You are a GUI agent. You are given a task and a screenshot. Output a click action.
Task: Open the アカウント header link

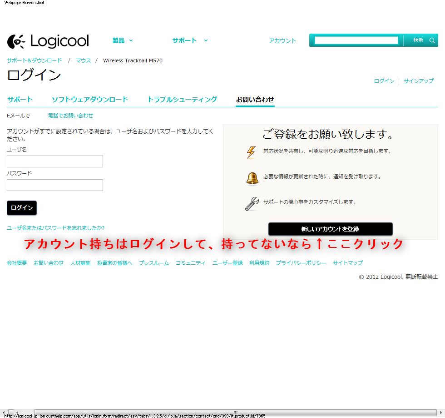coord(282,40)
